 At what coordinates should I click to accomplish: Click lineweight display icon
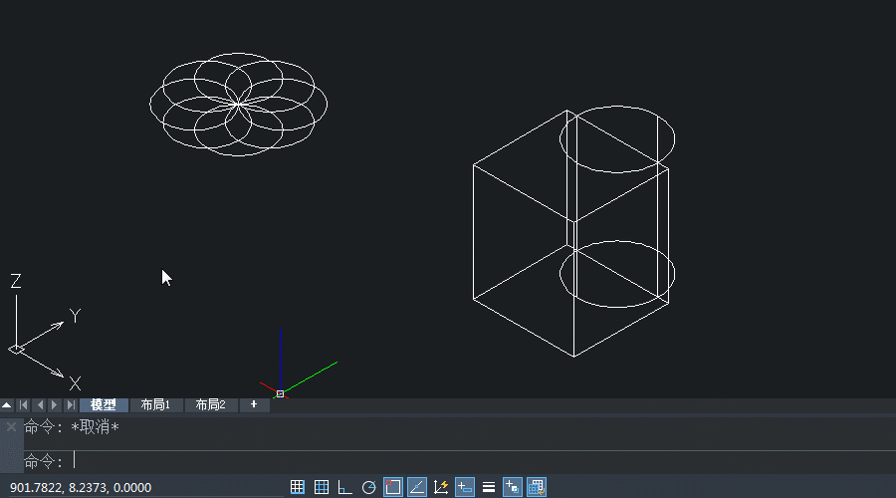click(x=488, y=487)
